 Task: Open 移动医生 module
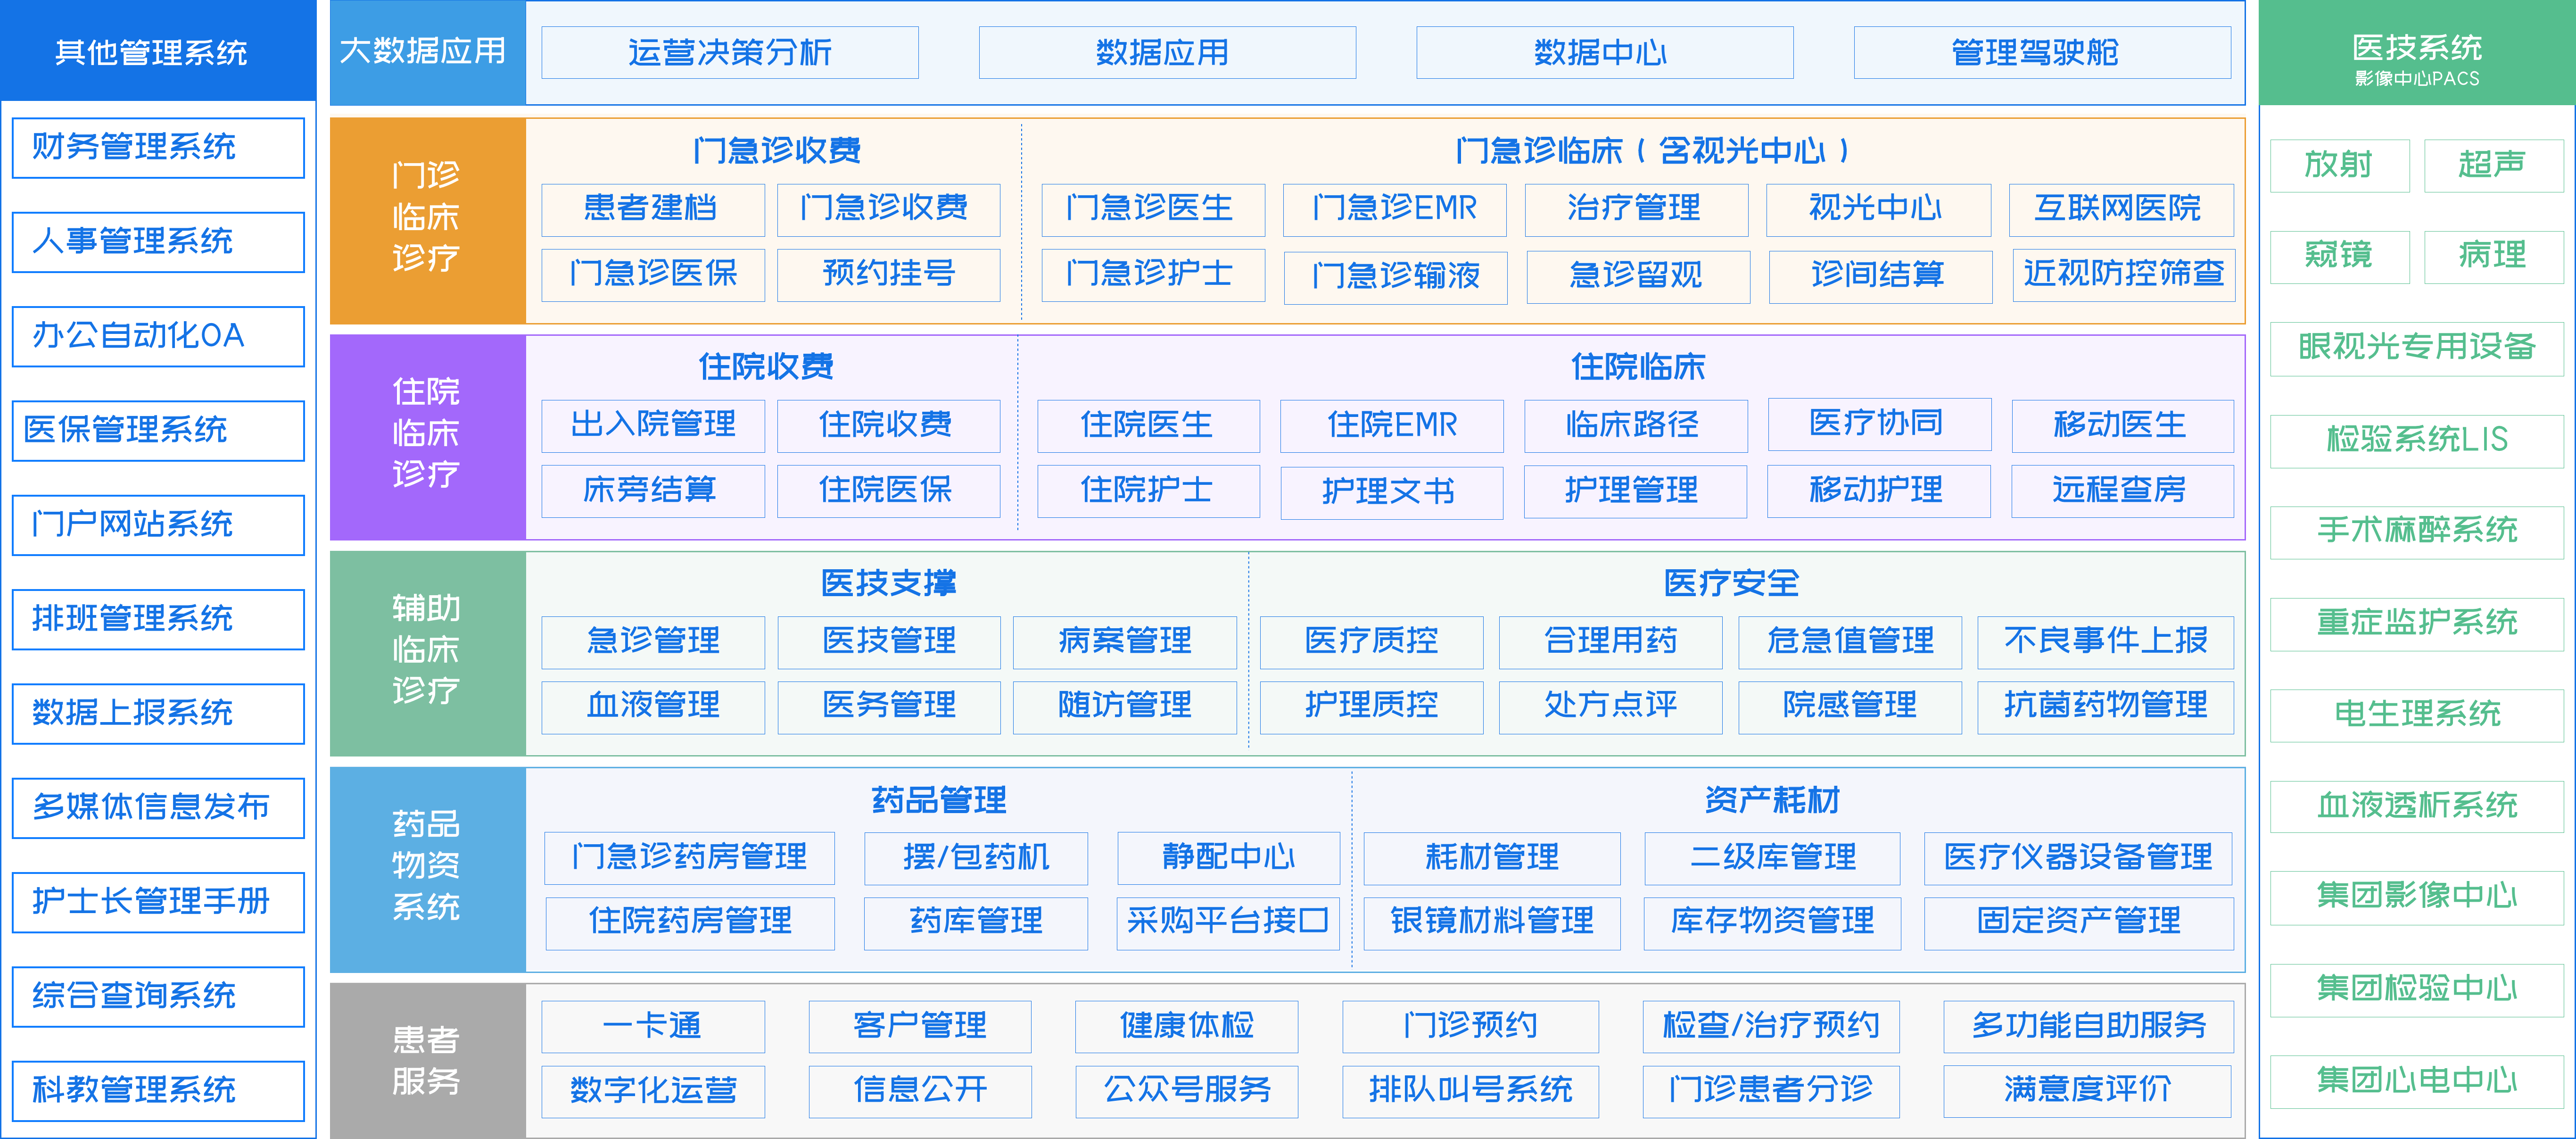tap(2122, 426)
